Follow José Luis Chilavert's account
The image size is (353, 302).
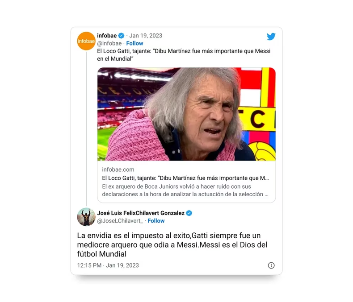(x=156, y=221)
